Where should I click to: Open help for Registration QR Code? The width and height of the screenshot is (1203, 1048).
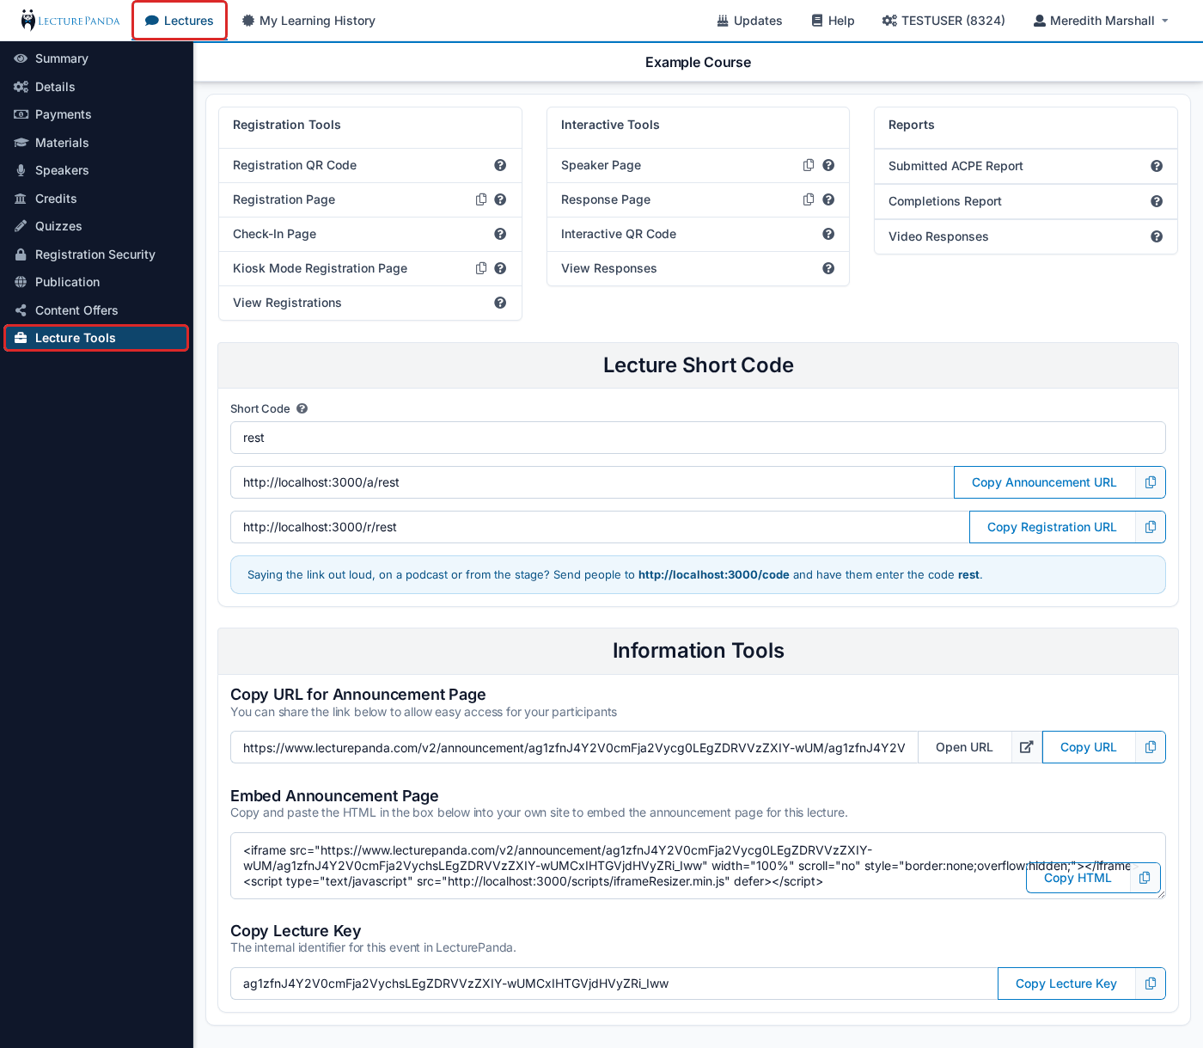pos(500,165)
